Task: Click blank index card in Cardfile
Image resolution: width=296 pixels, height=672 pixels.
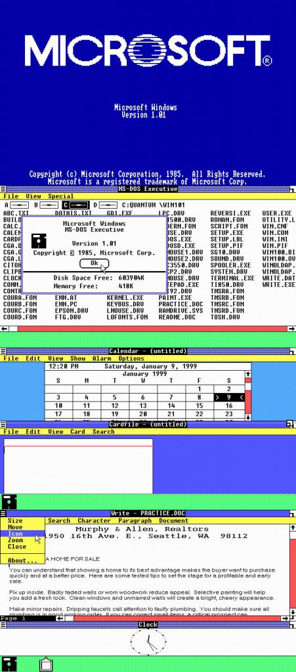Action: tap(78, 466)
